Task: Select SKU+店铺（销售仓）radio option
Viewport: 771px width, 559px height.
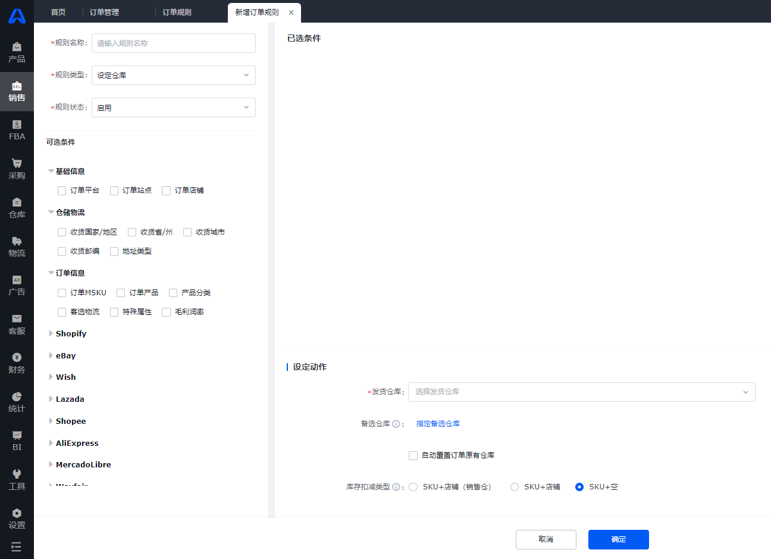Action: (x=413, y=487)
